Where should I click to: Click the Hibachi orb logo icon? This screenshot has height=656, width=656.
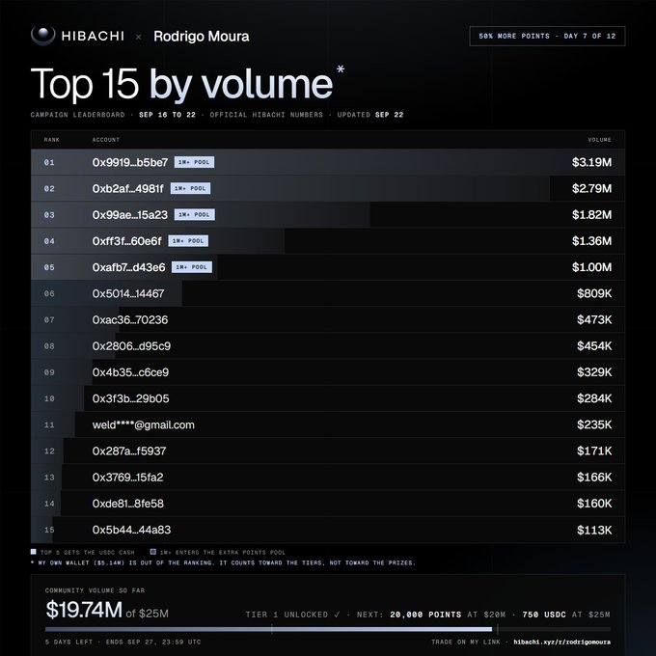click(x=43, y=36)
